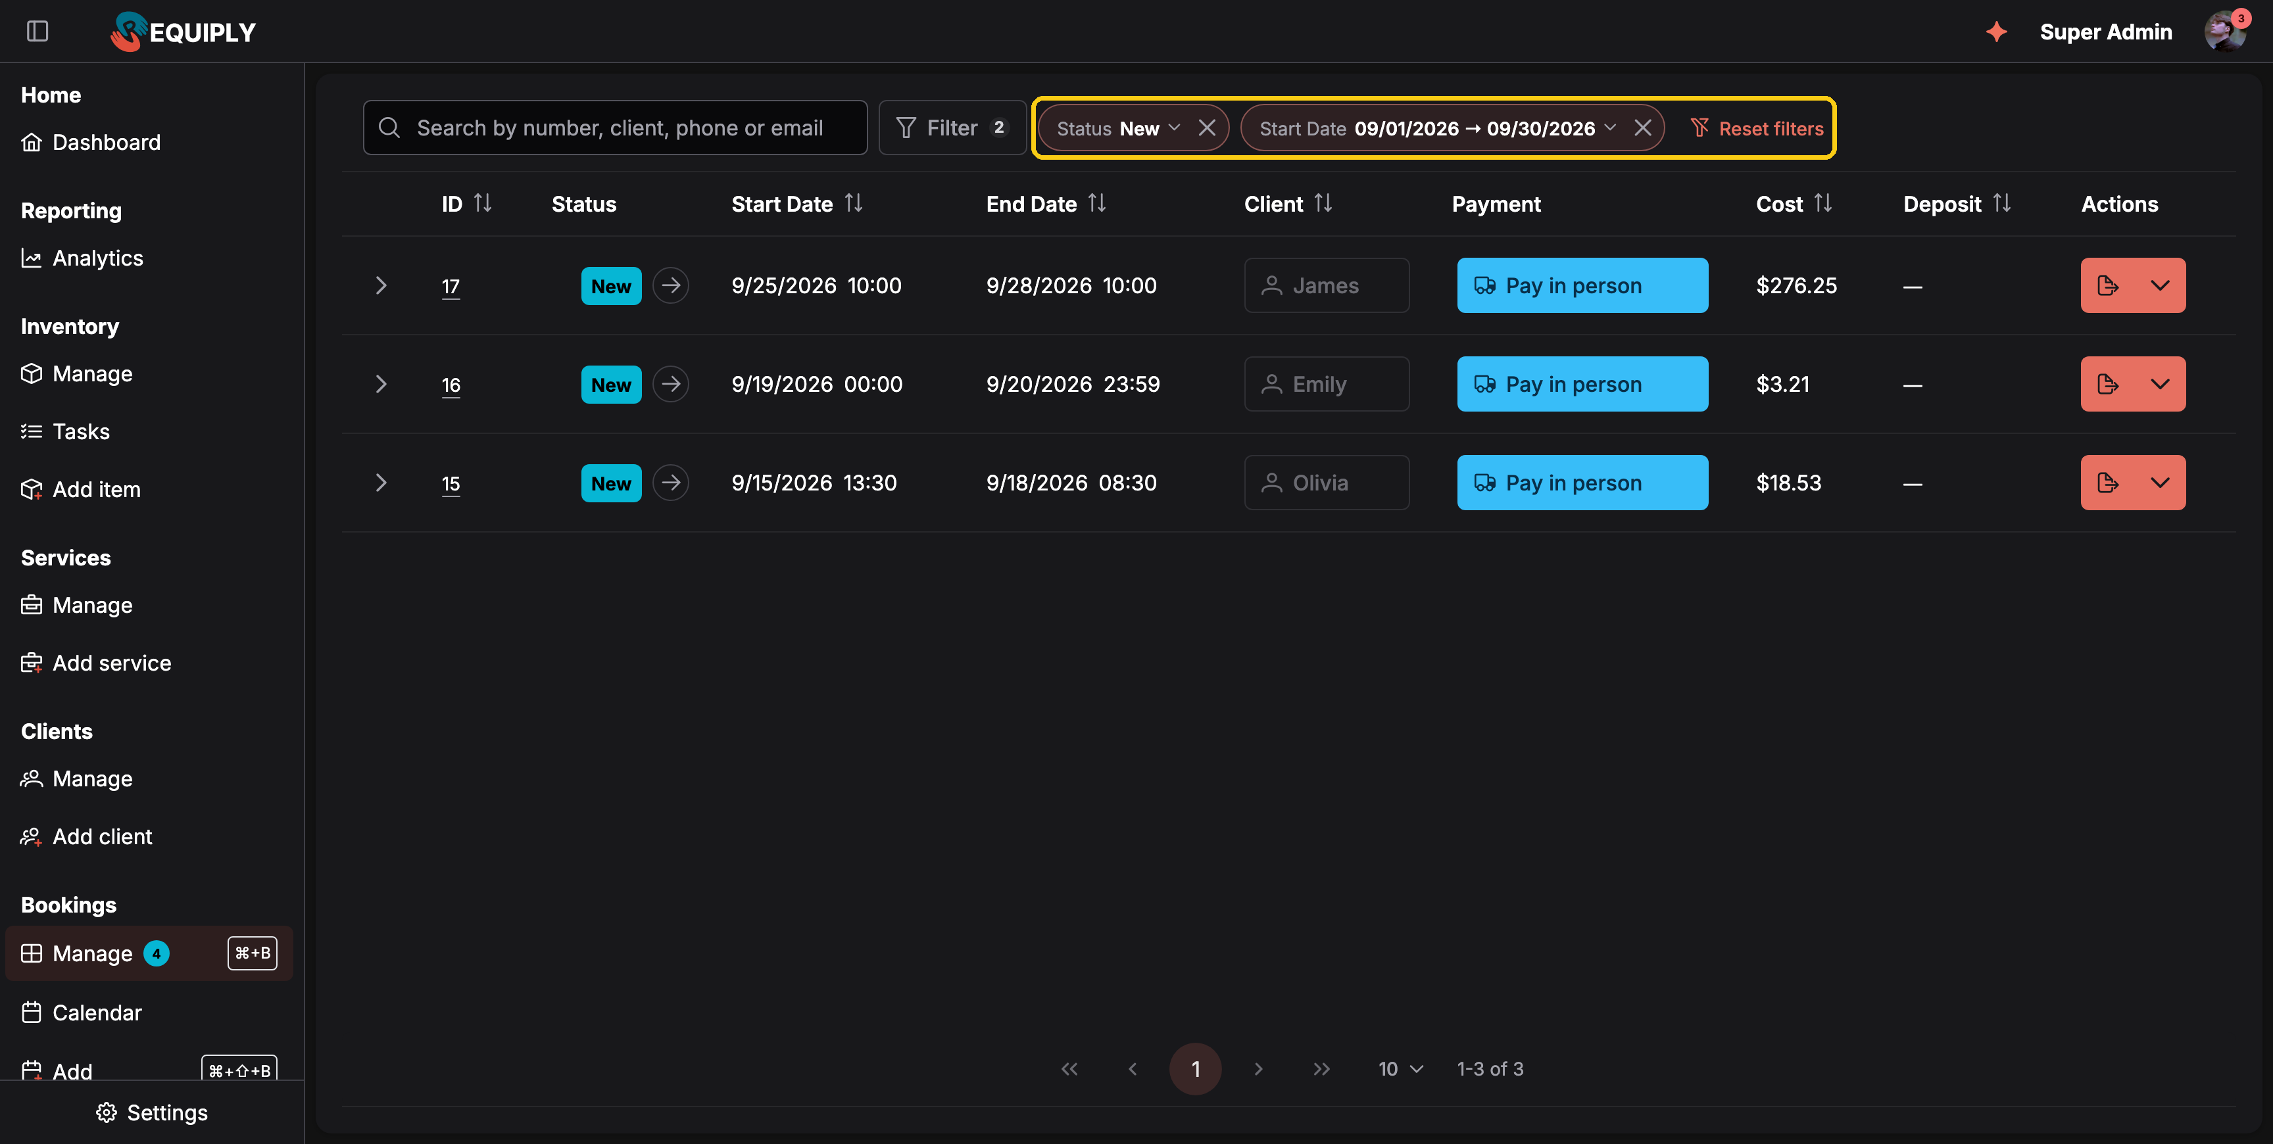Click Reset filters button
Screen dimensions: 2273x1144
click(x=1757, y=129)
